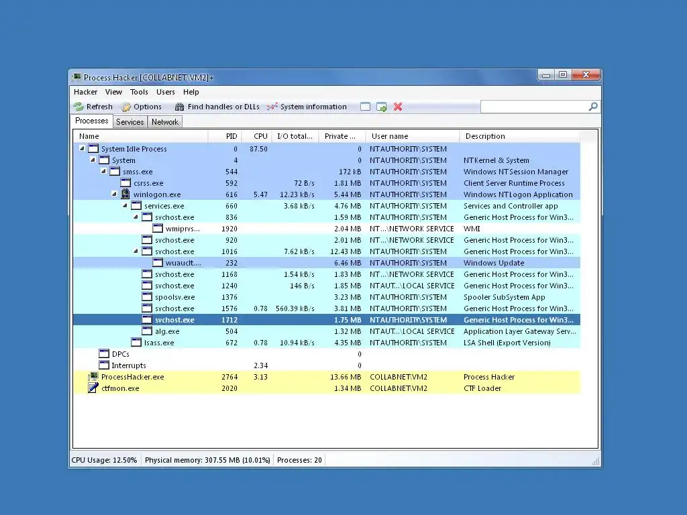This screenshot has width=687, height=515.
Task: Click the 'Processes: 20' status entry
Action: [299, 460]
